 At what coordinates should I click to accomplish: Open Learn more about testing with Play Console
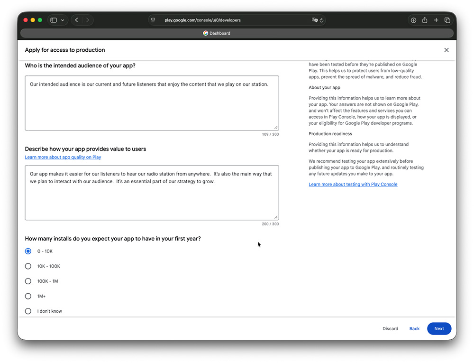[353, 184]
